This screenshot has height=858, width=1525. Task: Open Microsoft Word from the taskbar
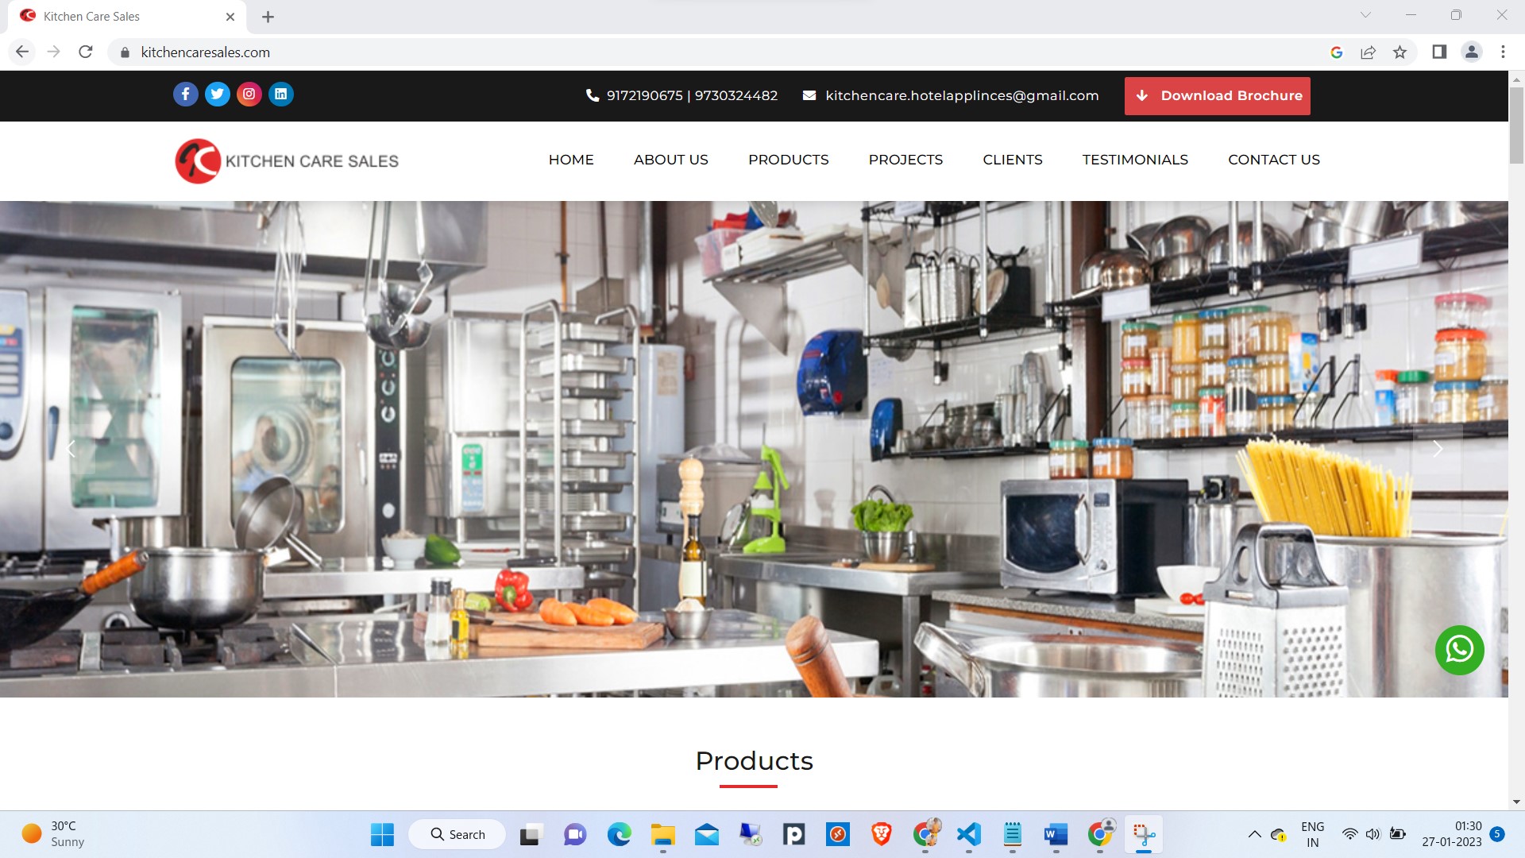pos(1056,834)
